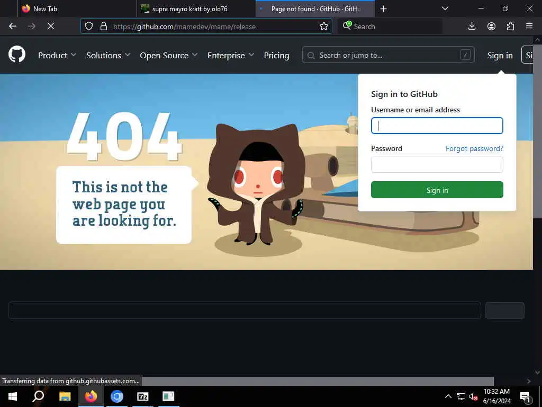Switch to supra mayro kratt tab

[x=196, y=8]
